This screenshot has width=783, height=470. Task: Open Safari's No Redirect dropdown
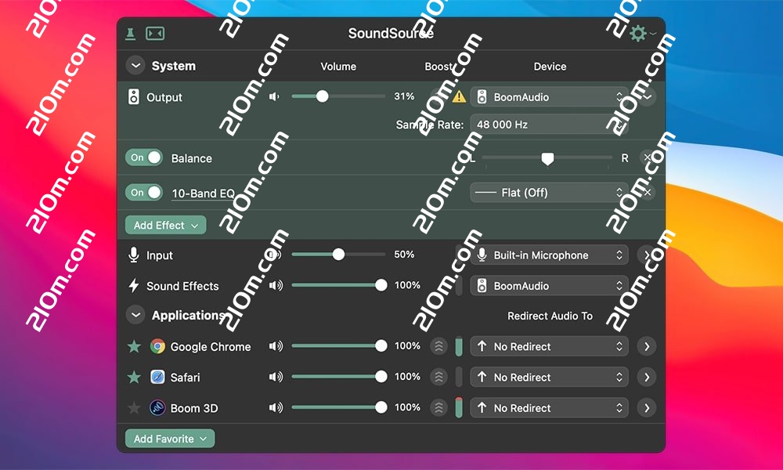pos(549,378)
